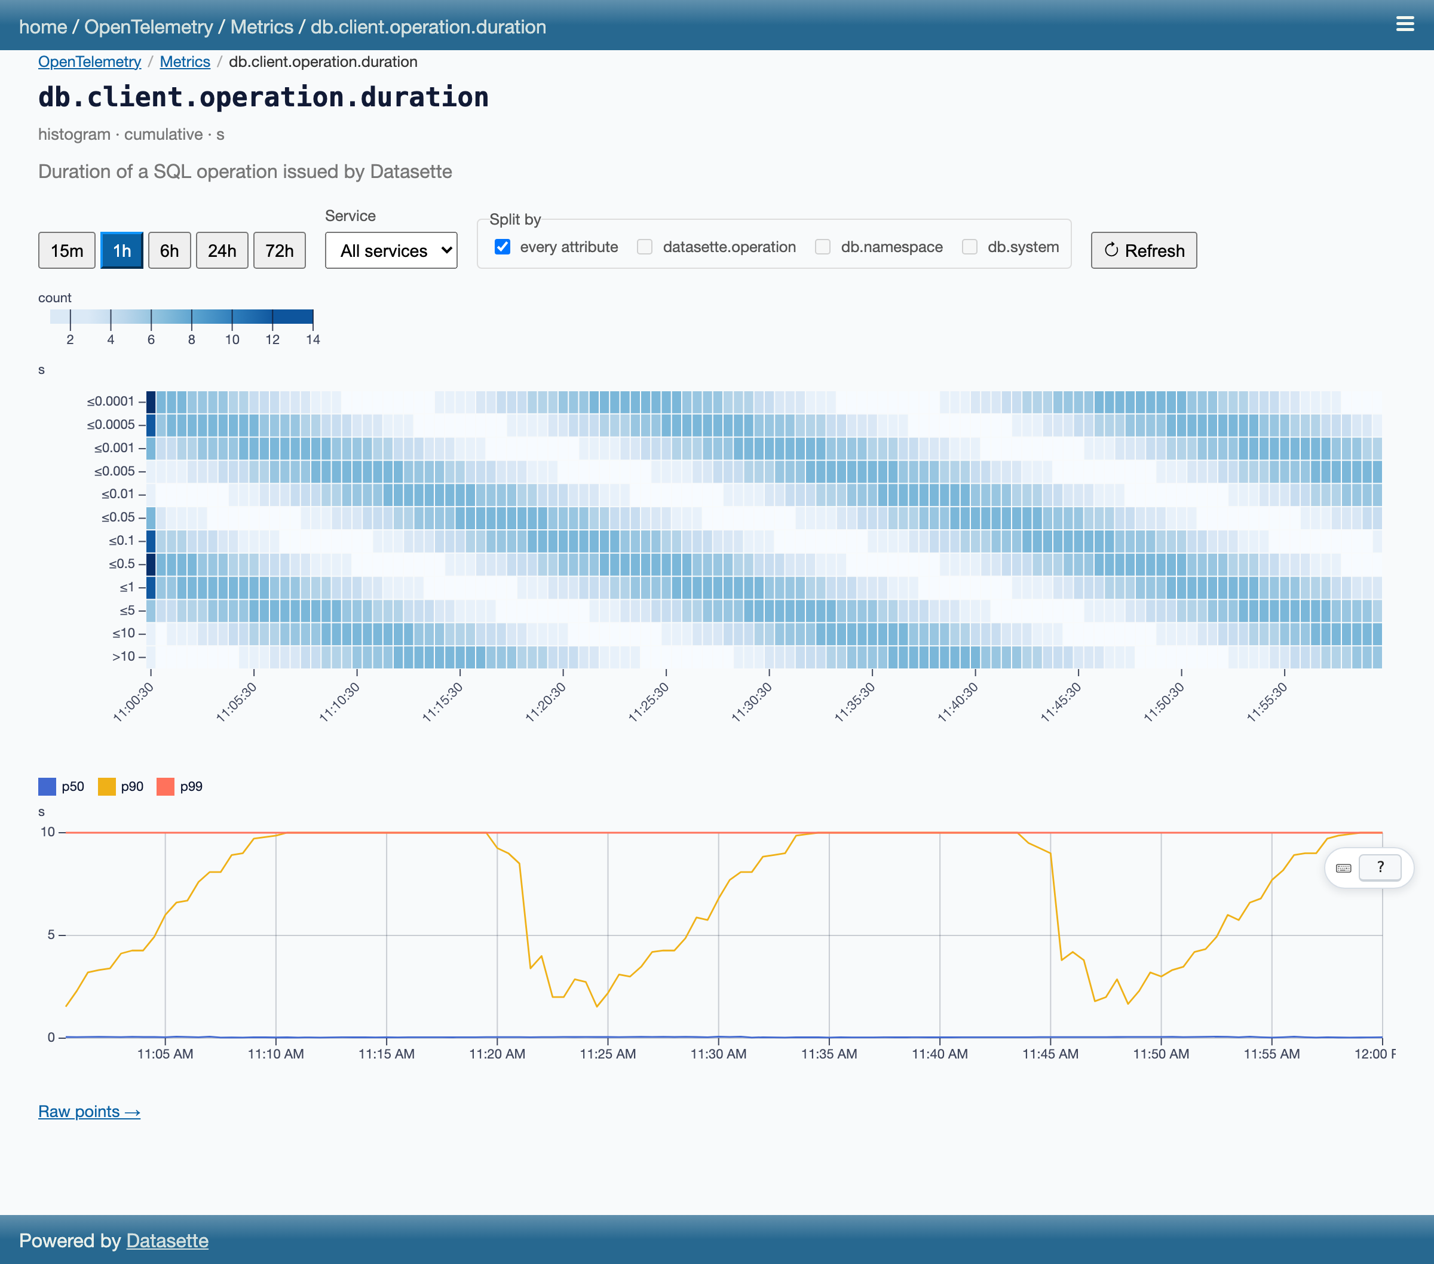This screenshot has height=1264, width=1434.
Task: Click the question mark help button
Action: 1380,867
